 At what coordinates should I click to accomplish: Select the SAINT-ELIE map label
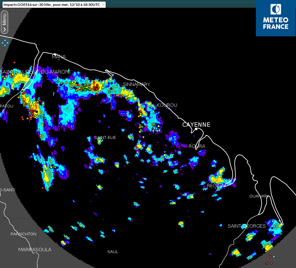[x=105, y=137]
